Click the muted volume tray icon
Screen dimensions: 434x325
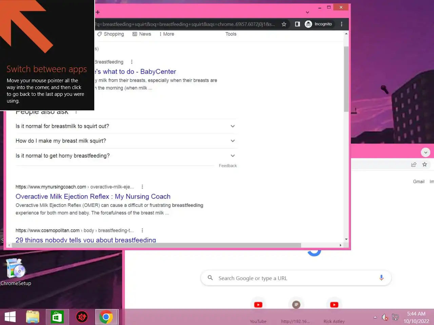(x=385, y=317)
